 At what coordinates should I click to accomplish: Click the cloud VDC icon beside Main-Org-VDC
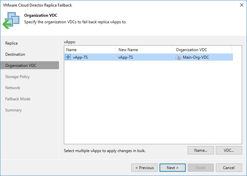[x=178, y=57]
